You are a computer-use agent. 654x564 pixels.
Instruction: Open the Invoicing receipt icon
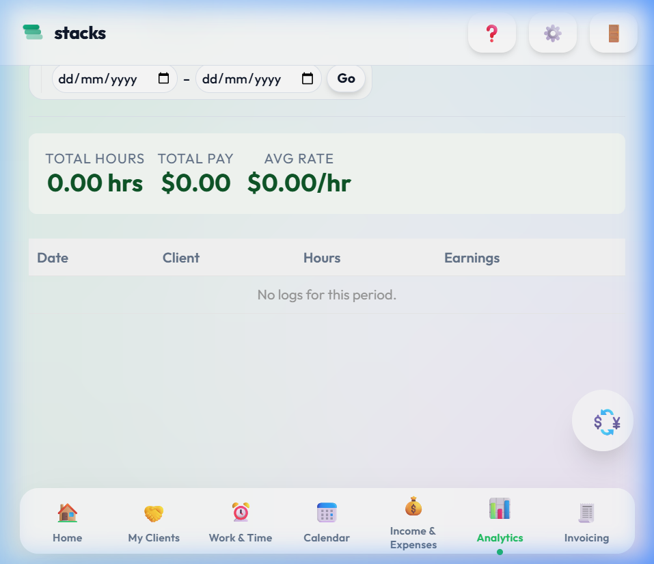(x=586, y=512)
